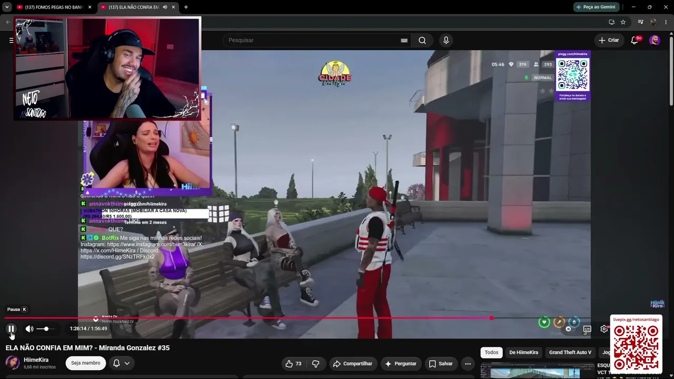The image size is (674, 379).
Task: Like the video with thumbs up
Action: point(293,364)
